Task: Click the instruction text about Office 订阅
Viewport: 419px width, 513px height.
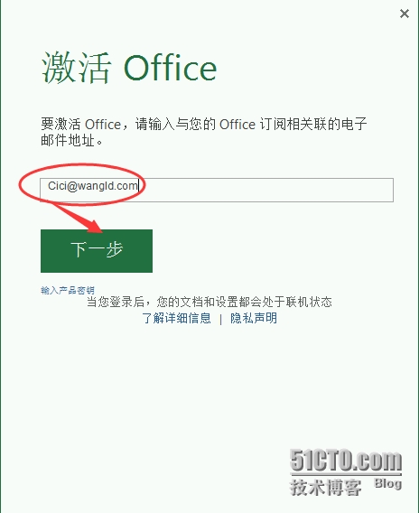Action: [x=204, y=132]
